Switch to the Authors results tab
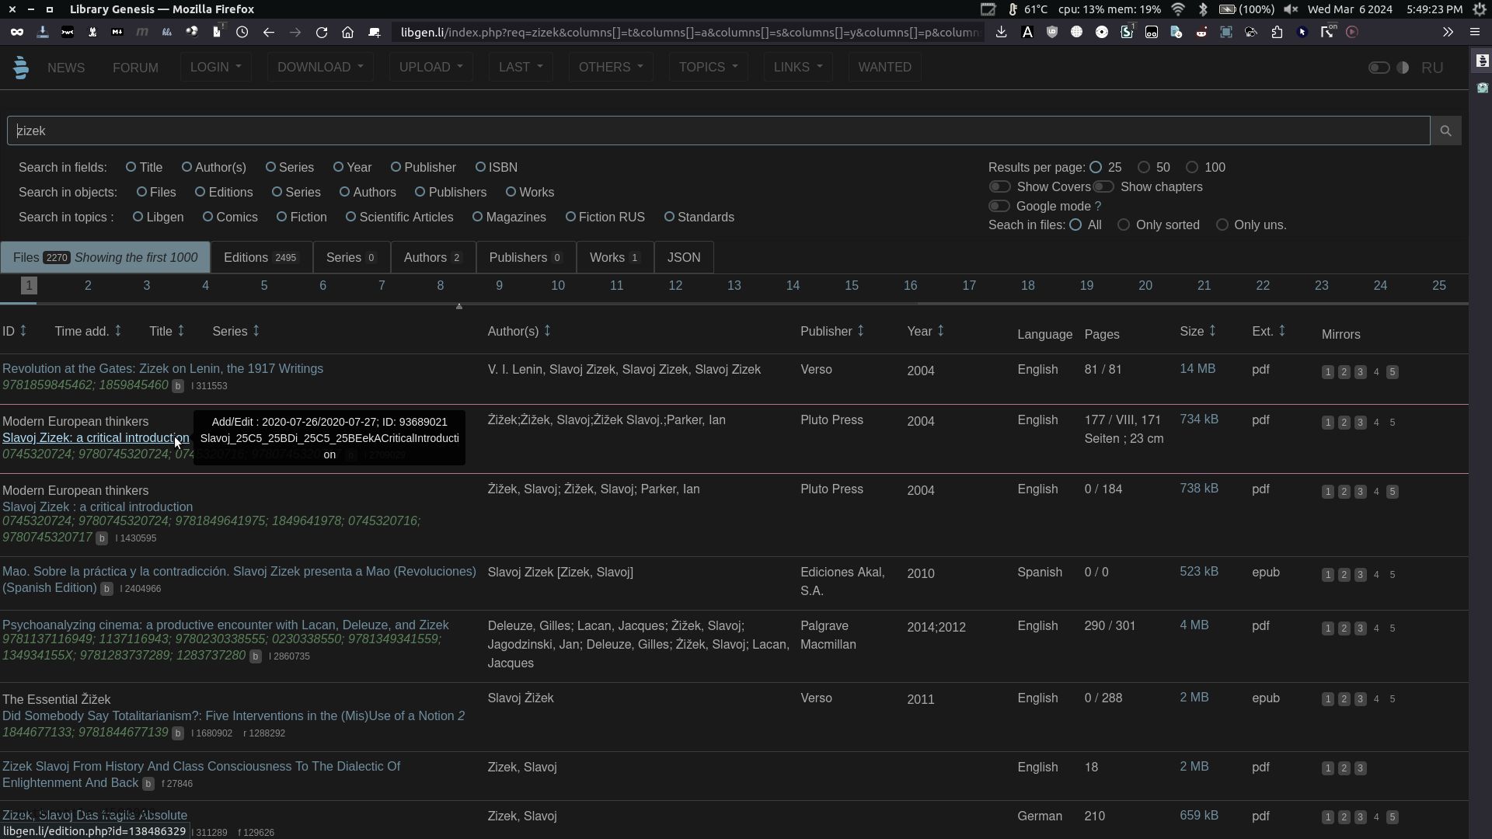The height and width of the screenshot is (839, 1492). click(x=433, y=257)
